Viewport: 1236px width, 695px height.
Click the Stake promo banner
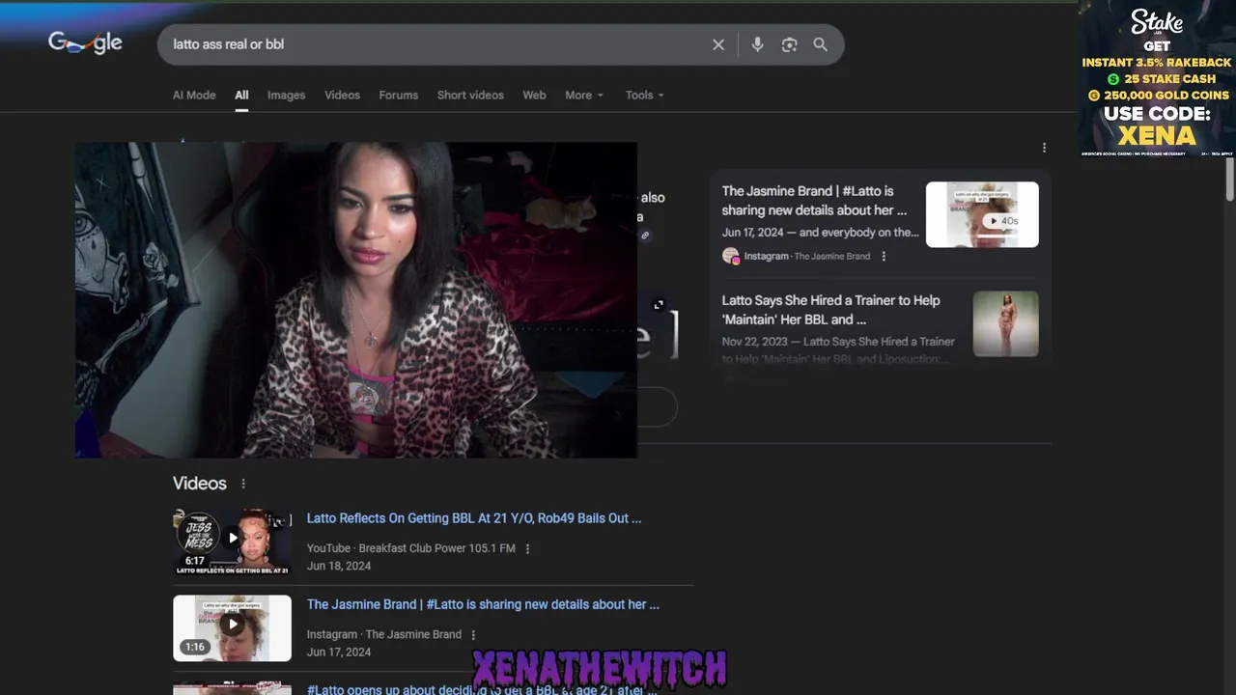point(1157,79)
